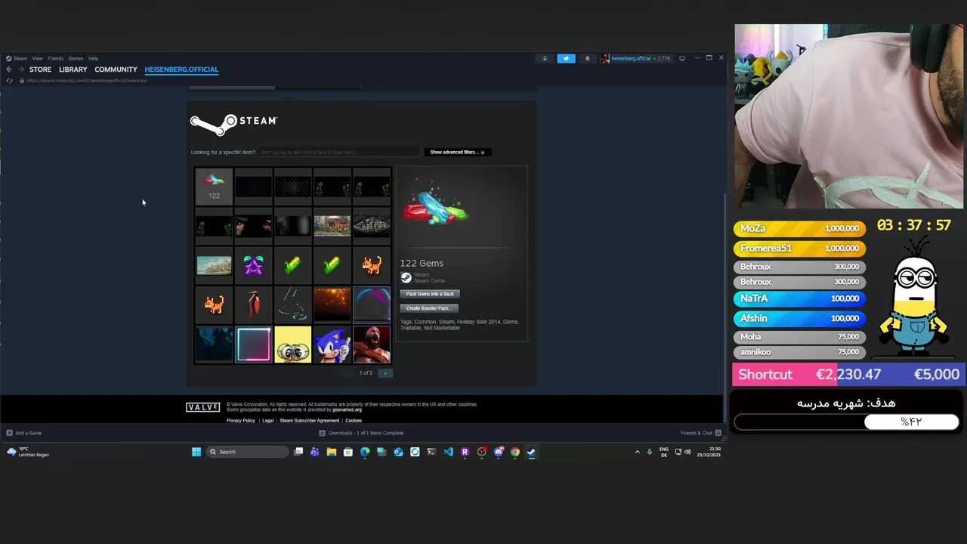Click the back navigation arrow

tap(9, 70)
